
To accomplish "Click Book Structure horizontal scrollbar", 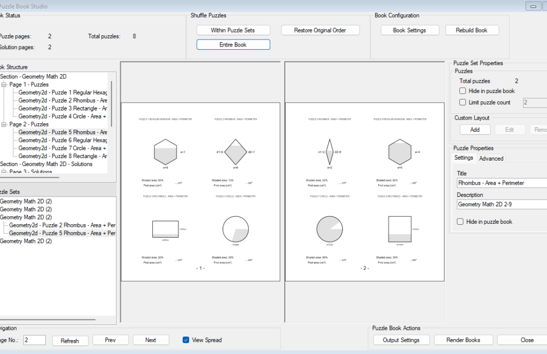I will (29, 177).
